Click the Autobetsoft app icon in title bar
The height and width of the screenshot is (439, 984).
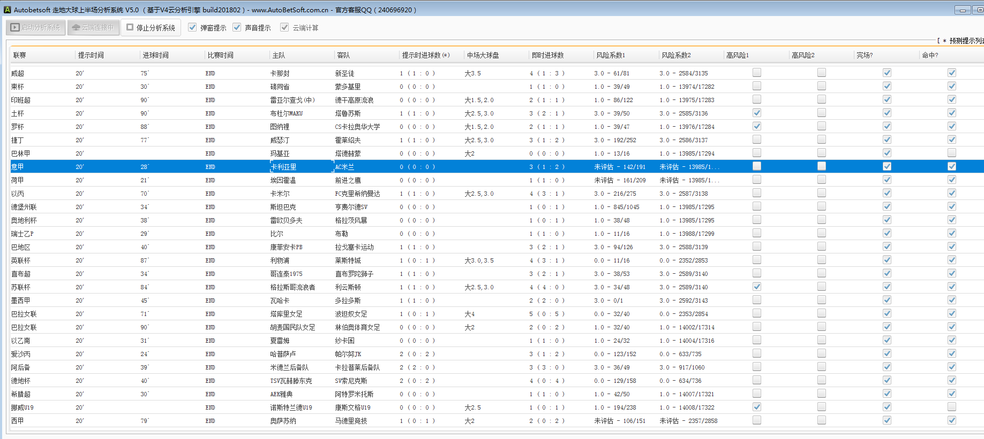tap(7, 10)
